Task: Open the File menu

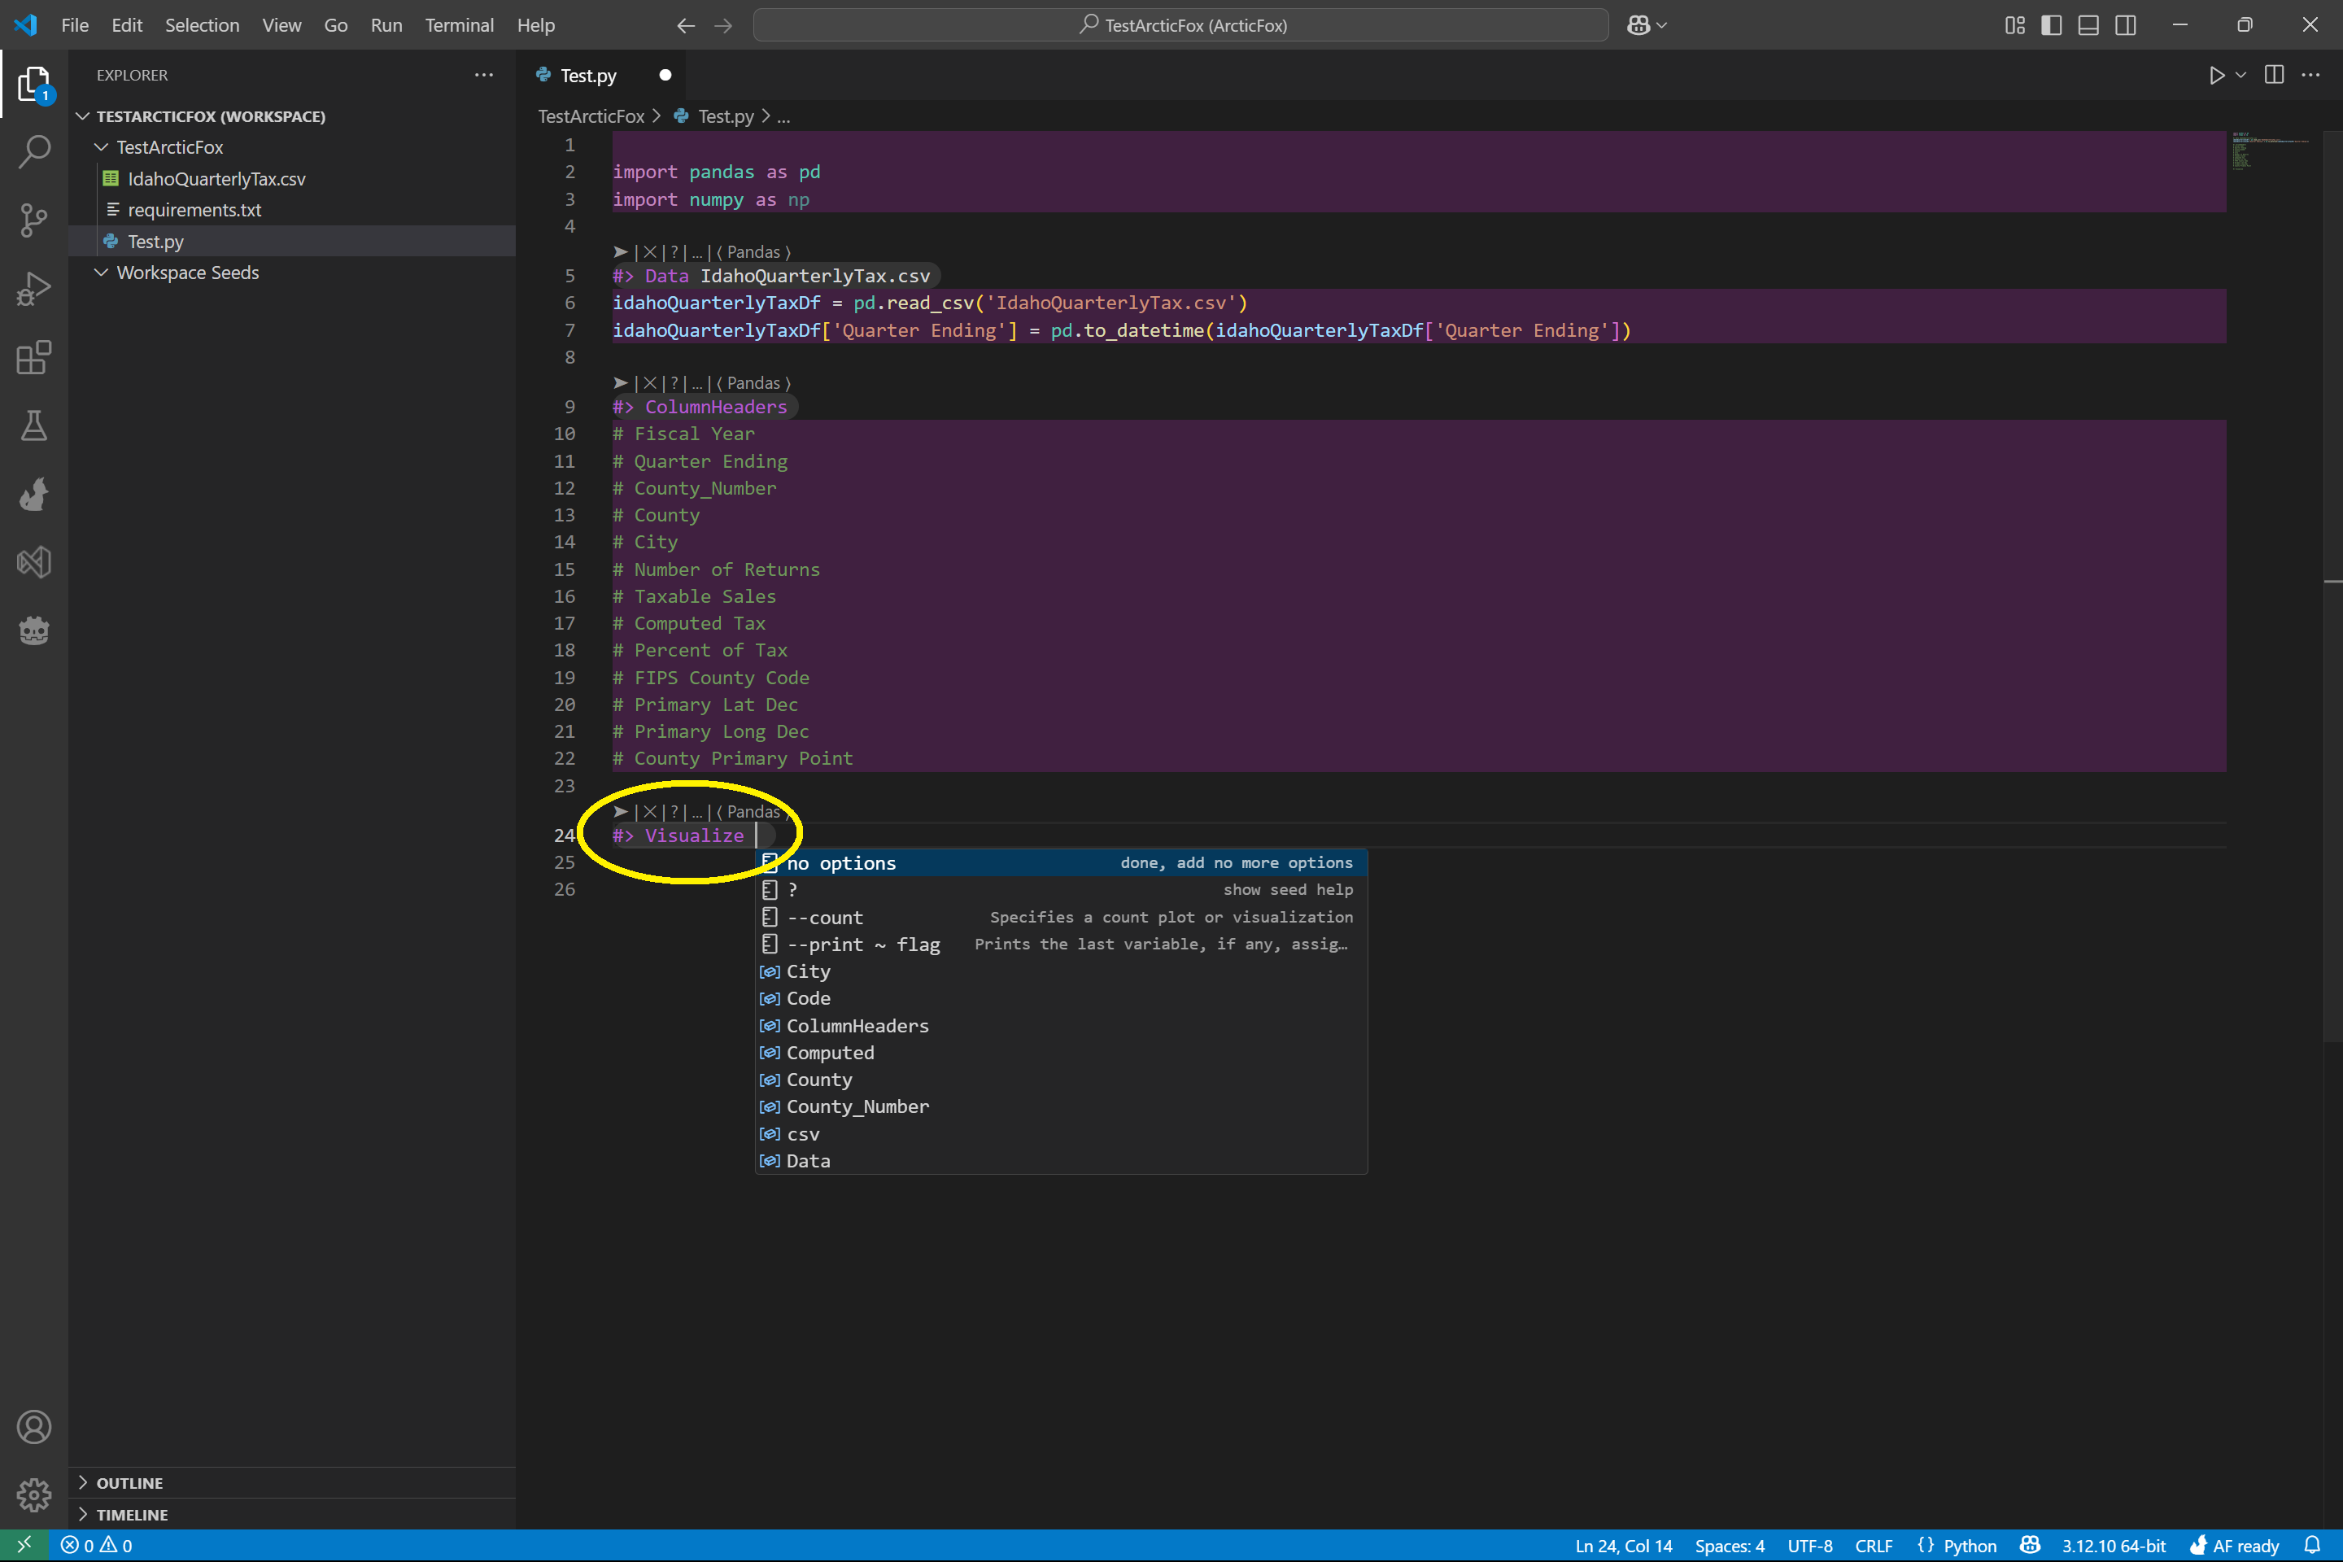Action: [x=75, y=25]
